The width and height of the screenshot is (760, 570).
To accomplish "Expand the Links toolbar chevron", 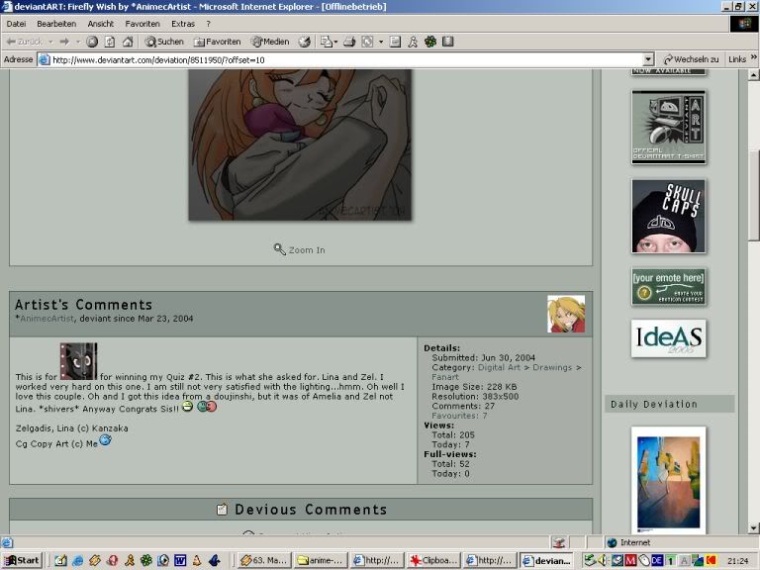I will (754, 57).
